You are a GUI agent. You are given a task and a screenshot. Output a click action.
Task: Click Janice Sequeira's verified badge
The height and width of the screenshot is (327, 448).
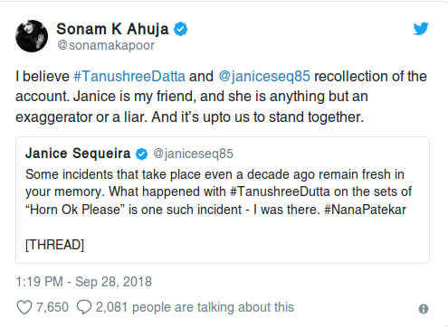[x=141, y=154]
